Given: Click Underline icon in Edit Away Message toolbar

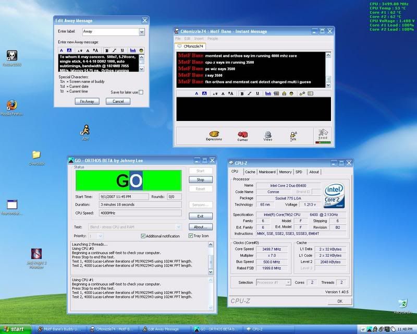Looking at the screenshot, I should click(x=122, y=50).
